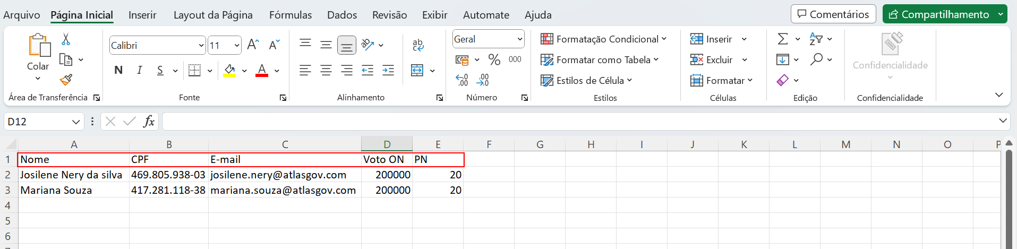Image resolution: width=1017 pixels, height=249 pixels.
Task: Open the Geral number format dropdown
Action: click(519, 39)
